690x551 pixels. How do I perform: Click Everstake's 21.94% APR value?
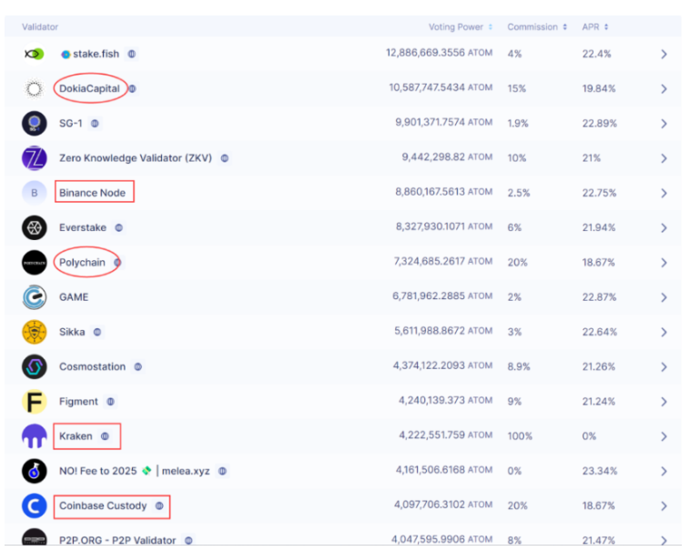coord(598,227)
